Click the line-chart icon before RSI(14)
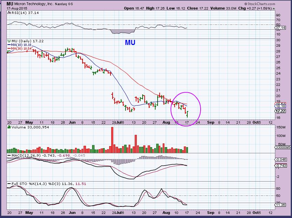This screenshot has width=292, height=218. coord(9,13)
